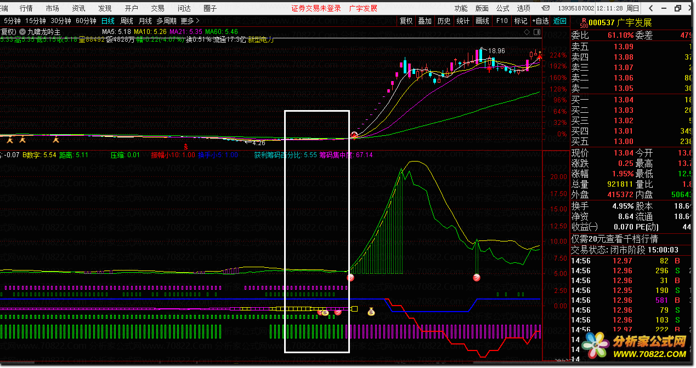Click the 买一 price 13.04
The image size is (696, 368).
coord(623,100)
